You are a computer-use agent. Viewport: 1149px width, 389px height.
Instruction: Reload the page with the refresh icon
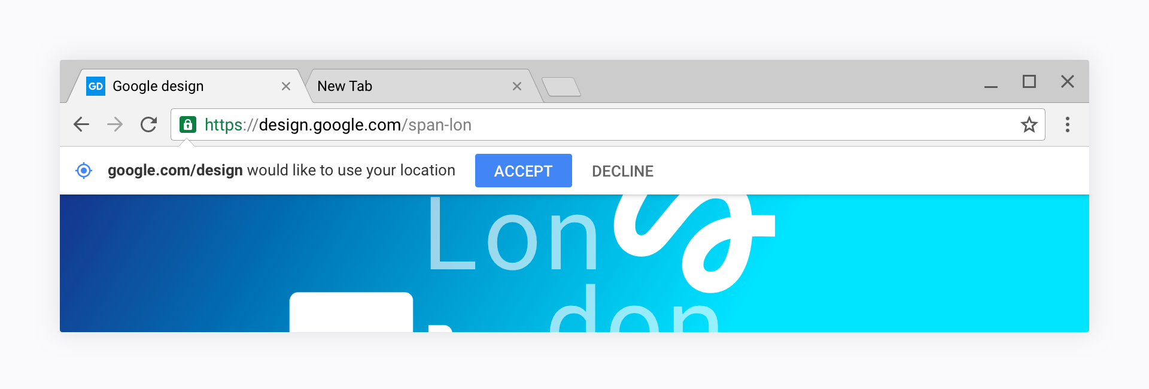[x=148, y=124]
